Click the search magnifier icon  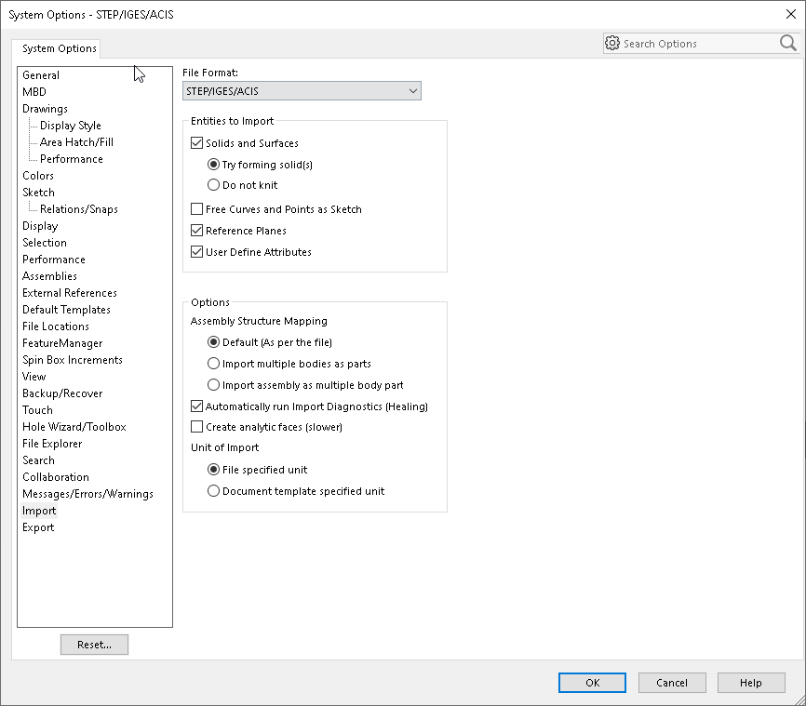pyautogui.click(x=787, y=43)
